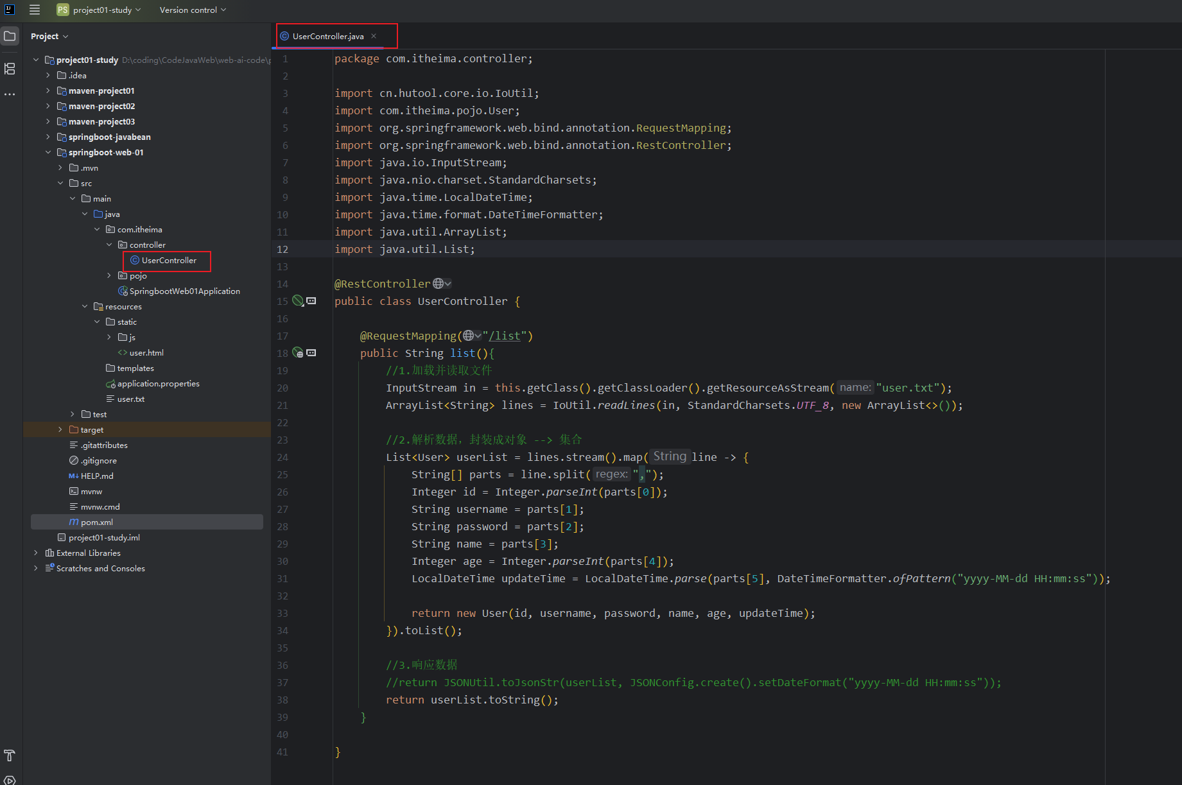Expand External Libraries node
1182x785 pixels.
click(36, 553)
